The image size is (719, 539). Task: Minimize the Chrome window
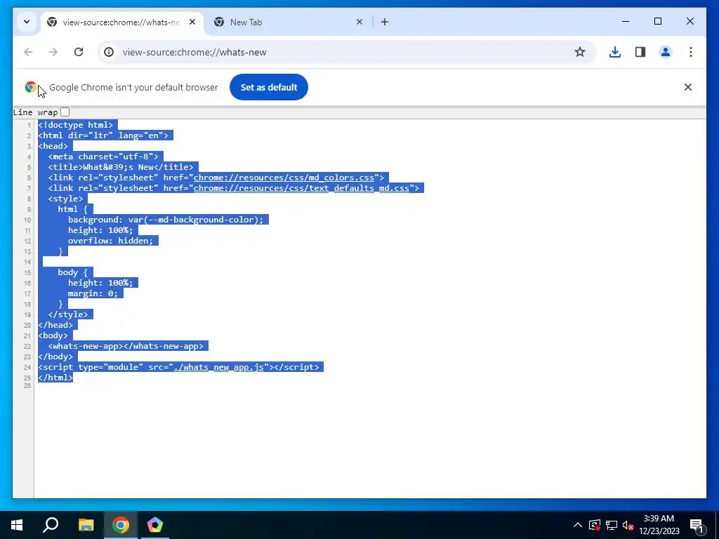(626, 22)
